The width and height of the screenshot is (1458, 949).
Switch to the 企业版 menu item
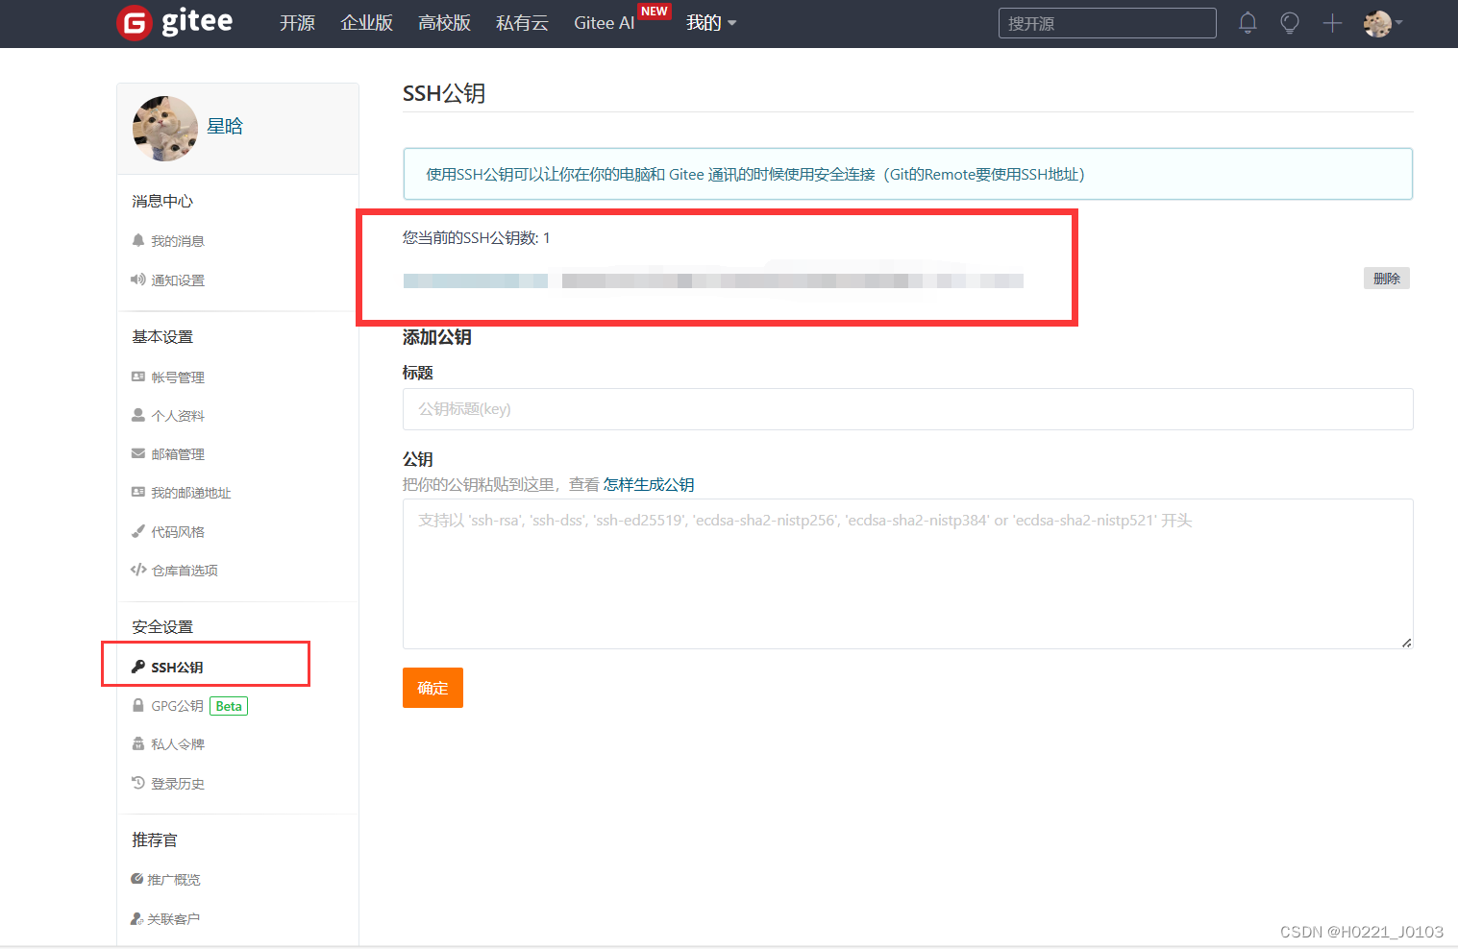366,23
